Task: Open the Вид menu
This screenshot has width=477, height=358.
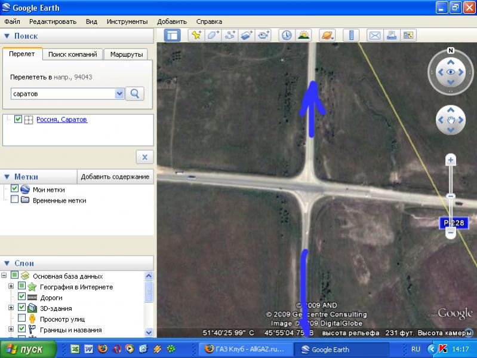Action: 91,22
